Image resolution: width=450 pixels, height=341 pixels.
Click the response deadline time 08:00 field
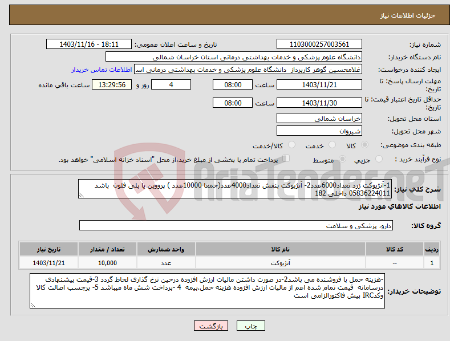coord(233,84)
